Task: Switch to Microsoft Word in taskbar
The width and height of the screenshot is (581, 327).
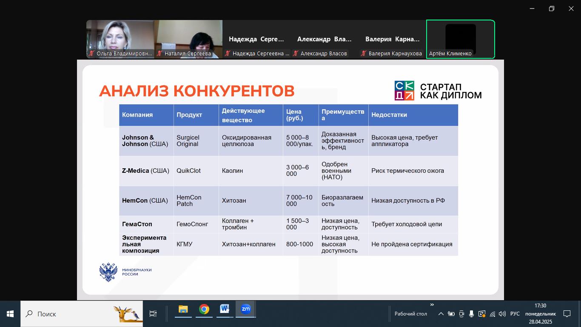Action: (x=225, y=310)
